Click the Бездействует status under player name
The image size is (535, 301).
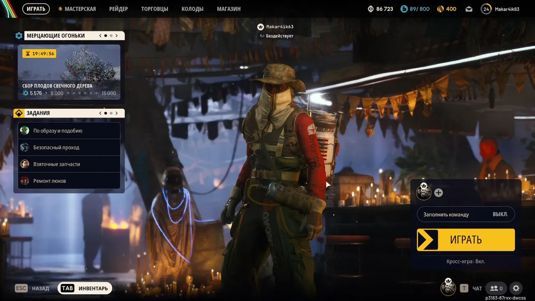click(280, 36)
